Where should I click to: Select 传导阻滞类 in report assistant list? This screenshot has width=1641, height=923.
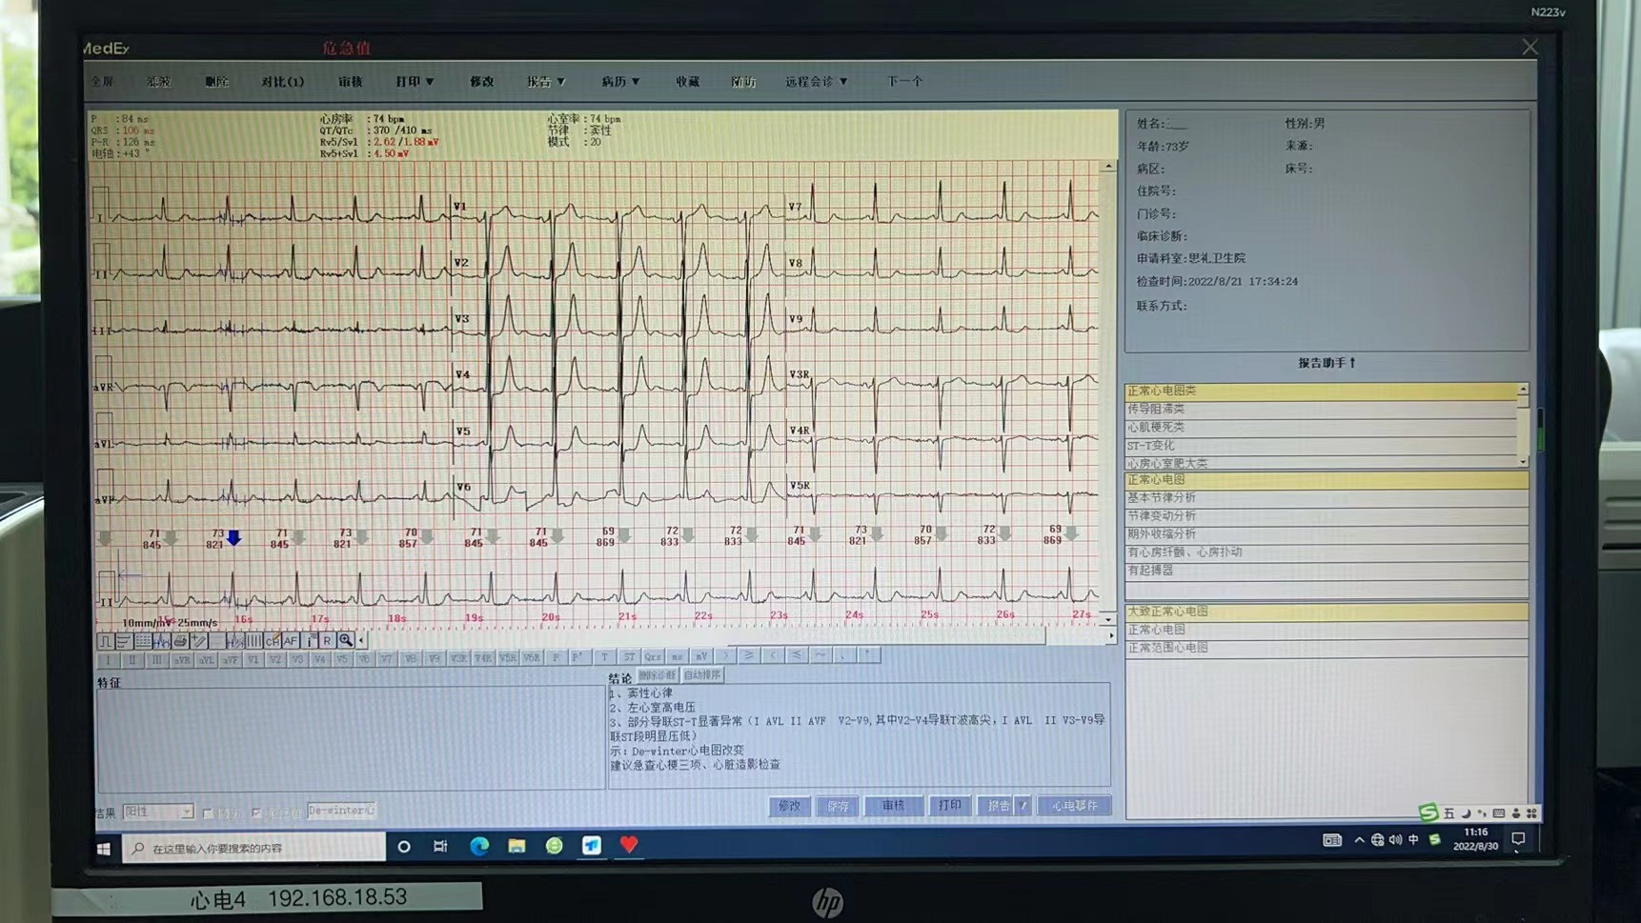pos(1321,409)
